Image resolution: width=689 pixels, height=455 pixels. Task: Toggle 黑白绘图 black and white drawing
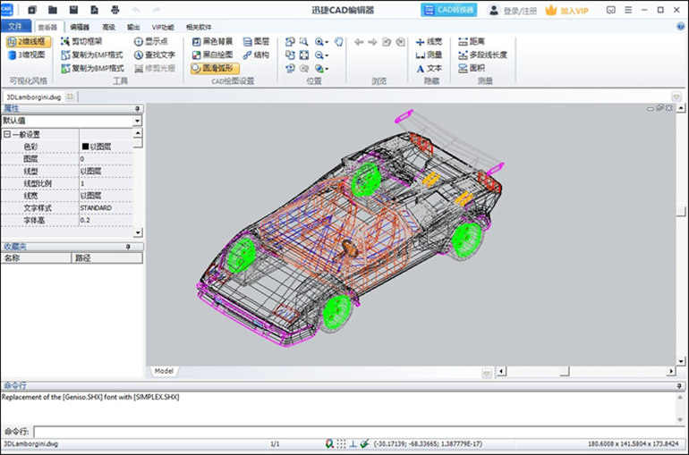point(213,55)
